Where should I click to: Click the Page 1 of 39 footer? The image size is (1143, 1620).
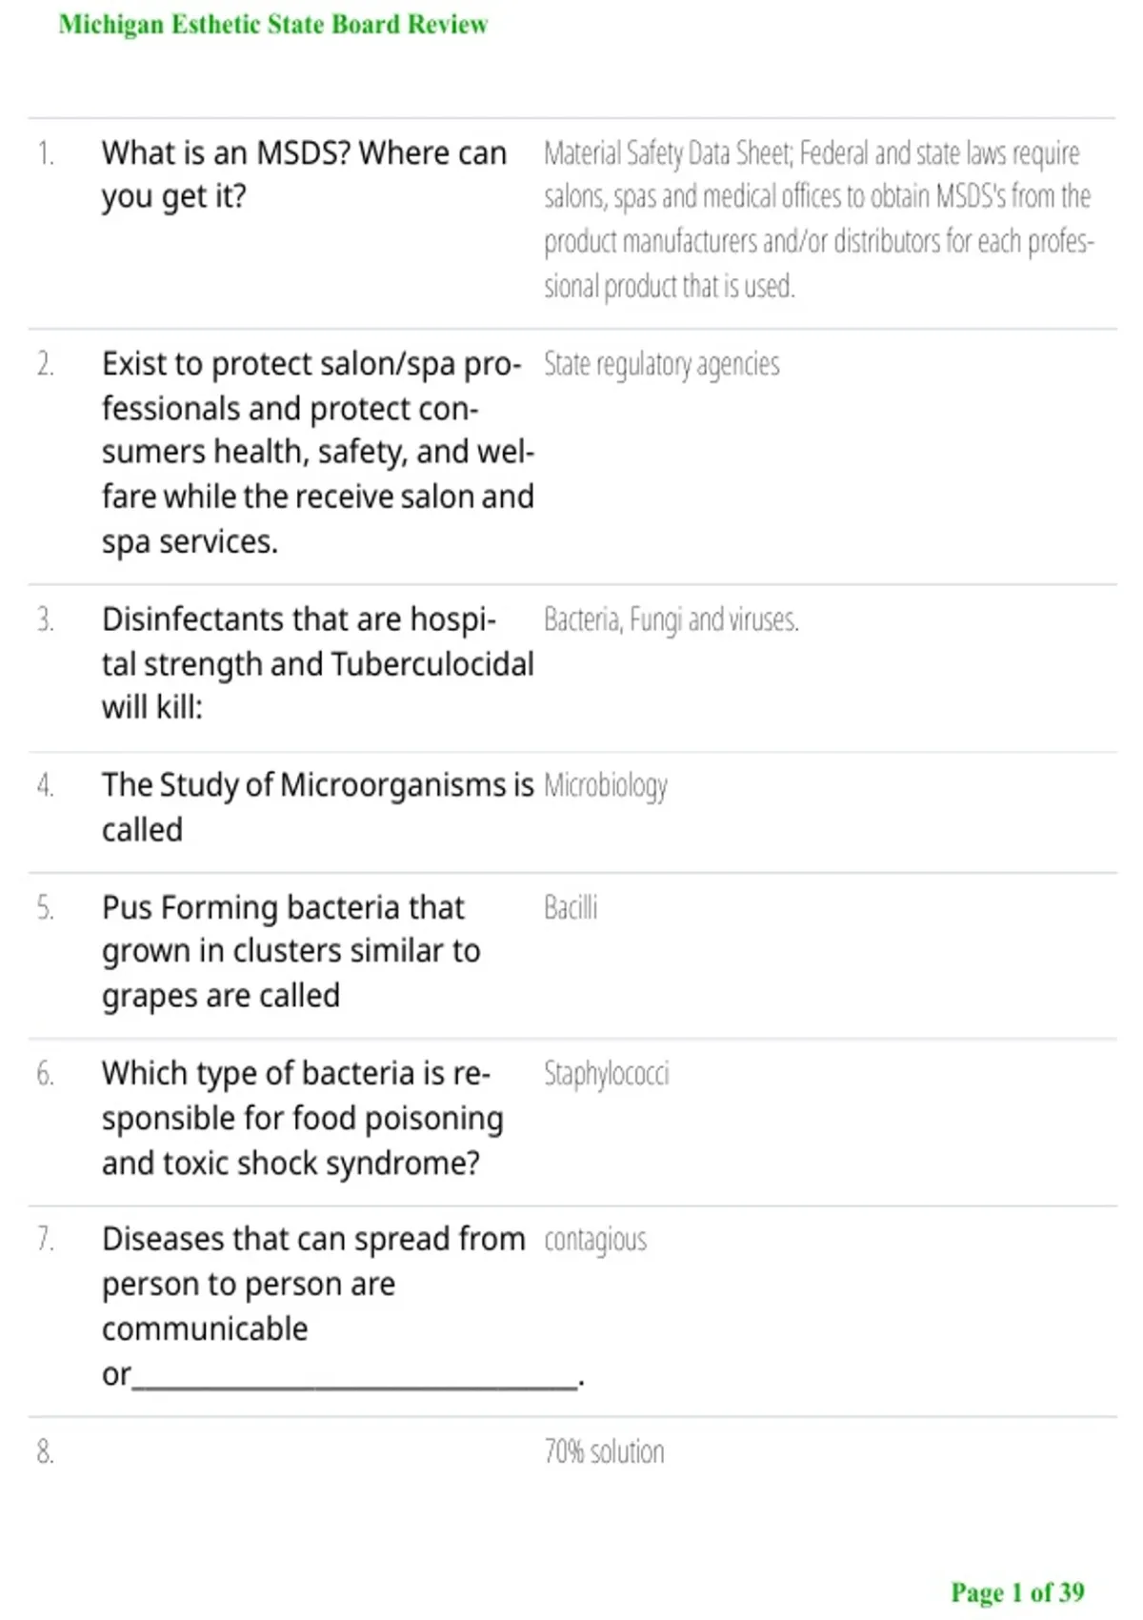[x=1017, y=1592]
